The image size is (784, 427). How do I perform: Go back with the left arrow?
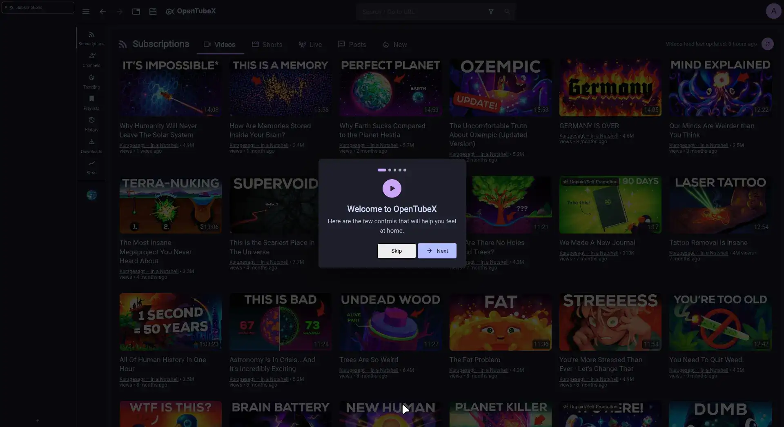[103, 12]
